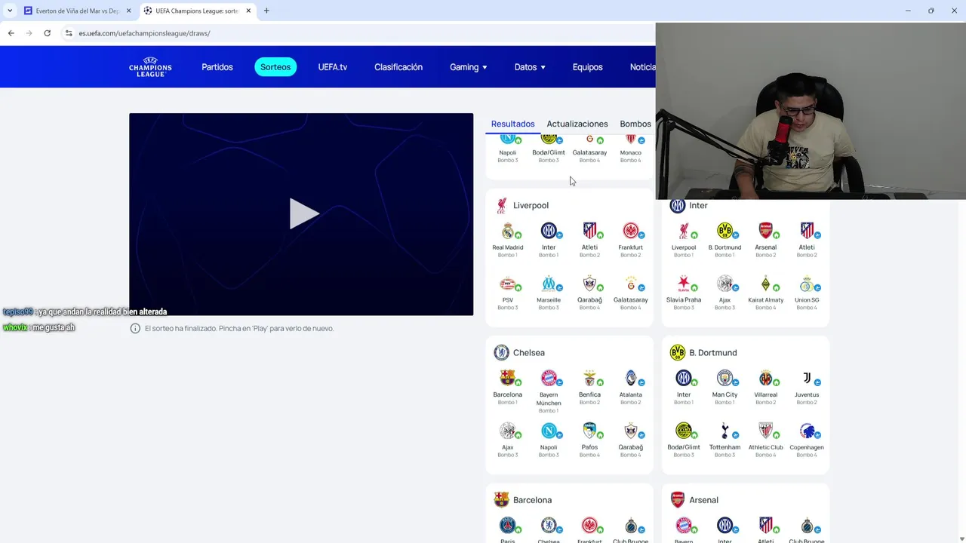
Task: Click Slavia Praha crest in Inter card
Action: pos(684,284)
